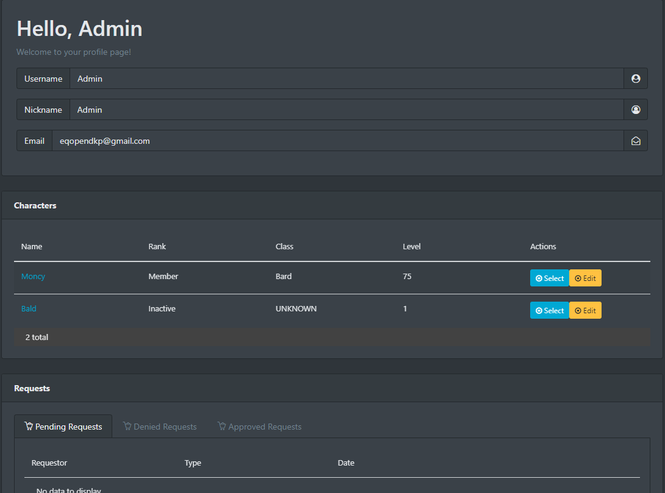The height and width of the screenshot is (493, 665).
Task: Click the Username field label
Action: pyautogui.click(x=43, y=79)
